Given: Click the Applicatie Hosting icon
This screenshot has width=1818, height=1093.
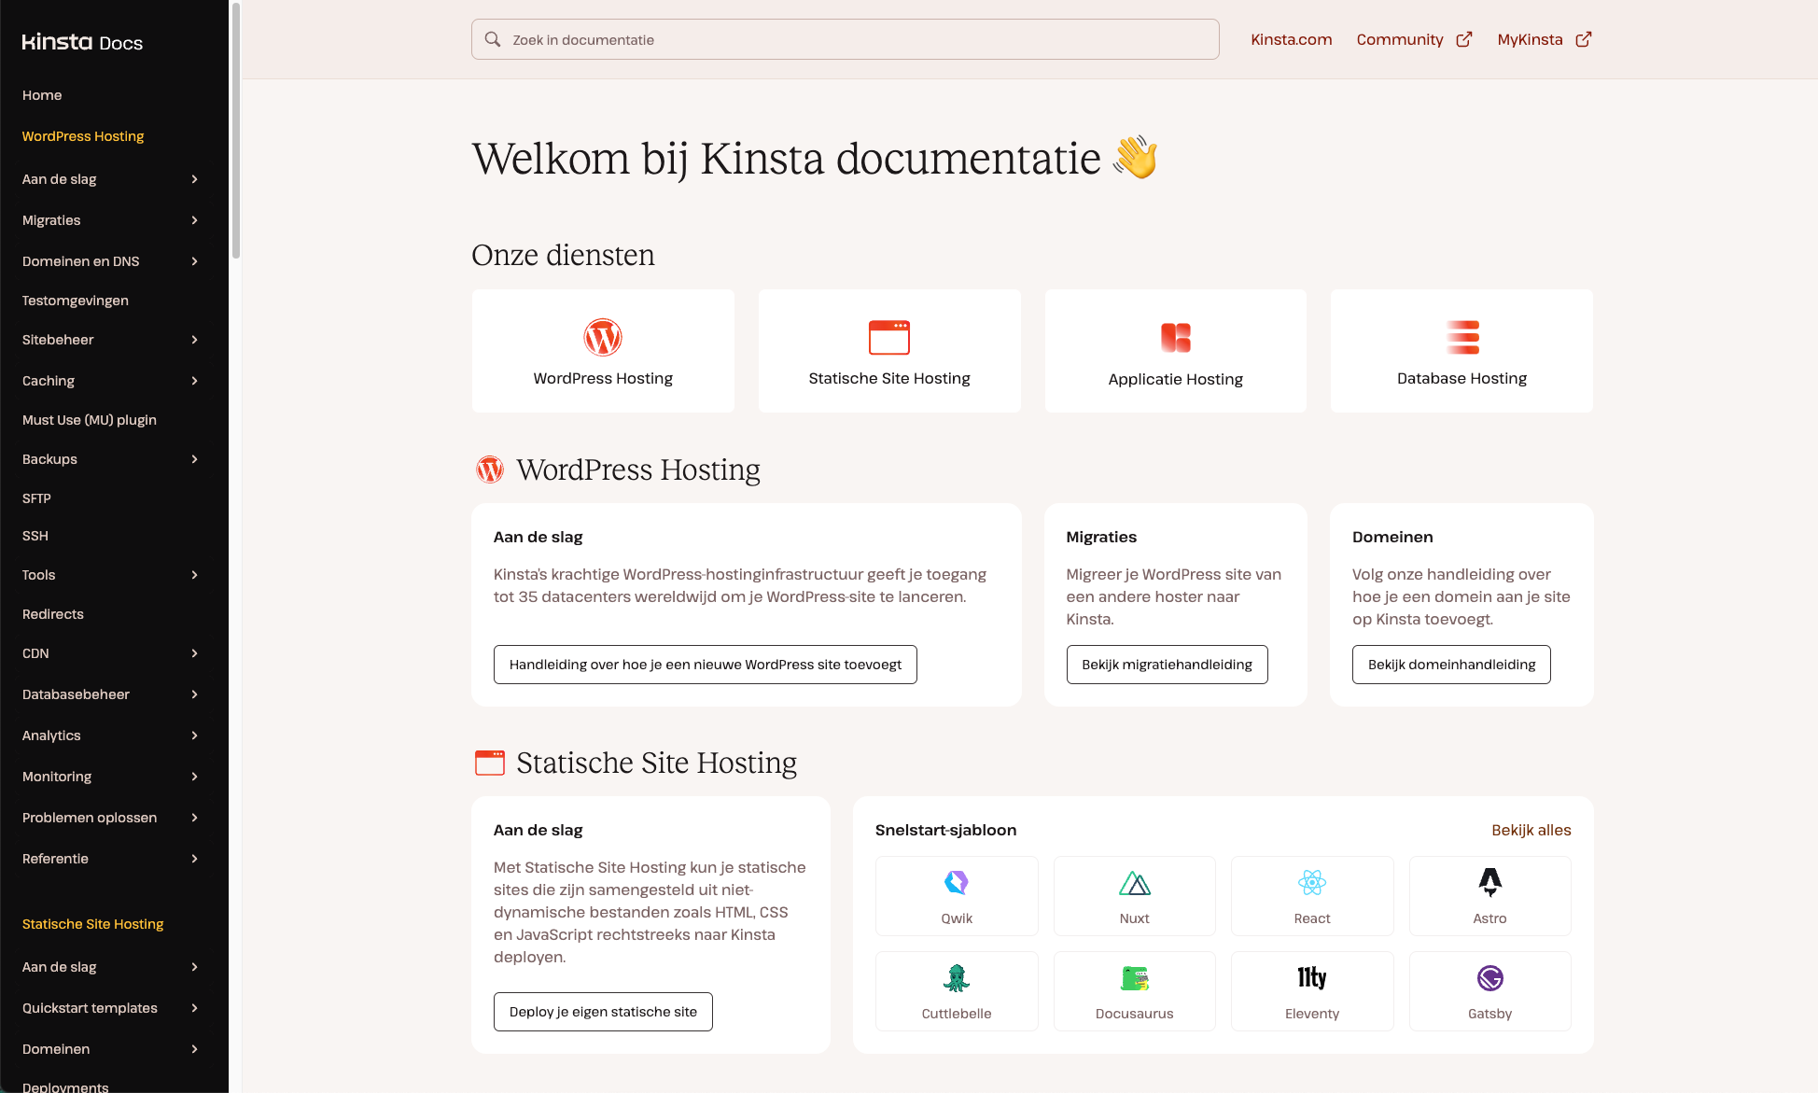Looking at the screenshot, I should point(1175,337).
